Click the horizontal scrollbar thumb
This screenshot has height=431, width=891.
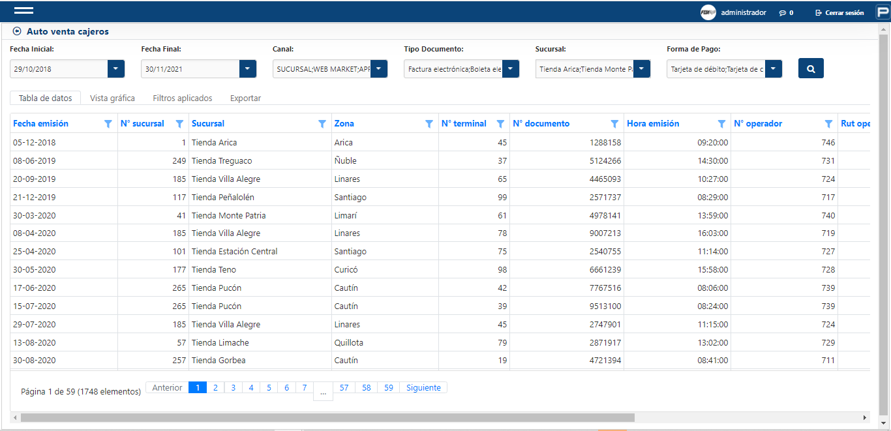tap(327, 417)
